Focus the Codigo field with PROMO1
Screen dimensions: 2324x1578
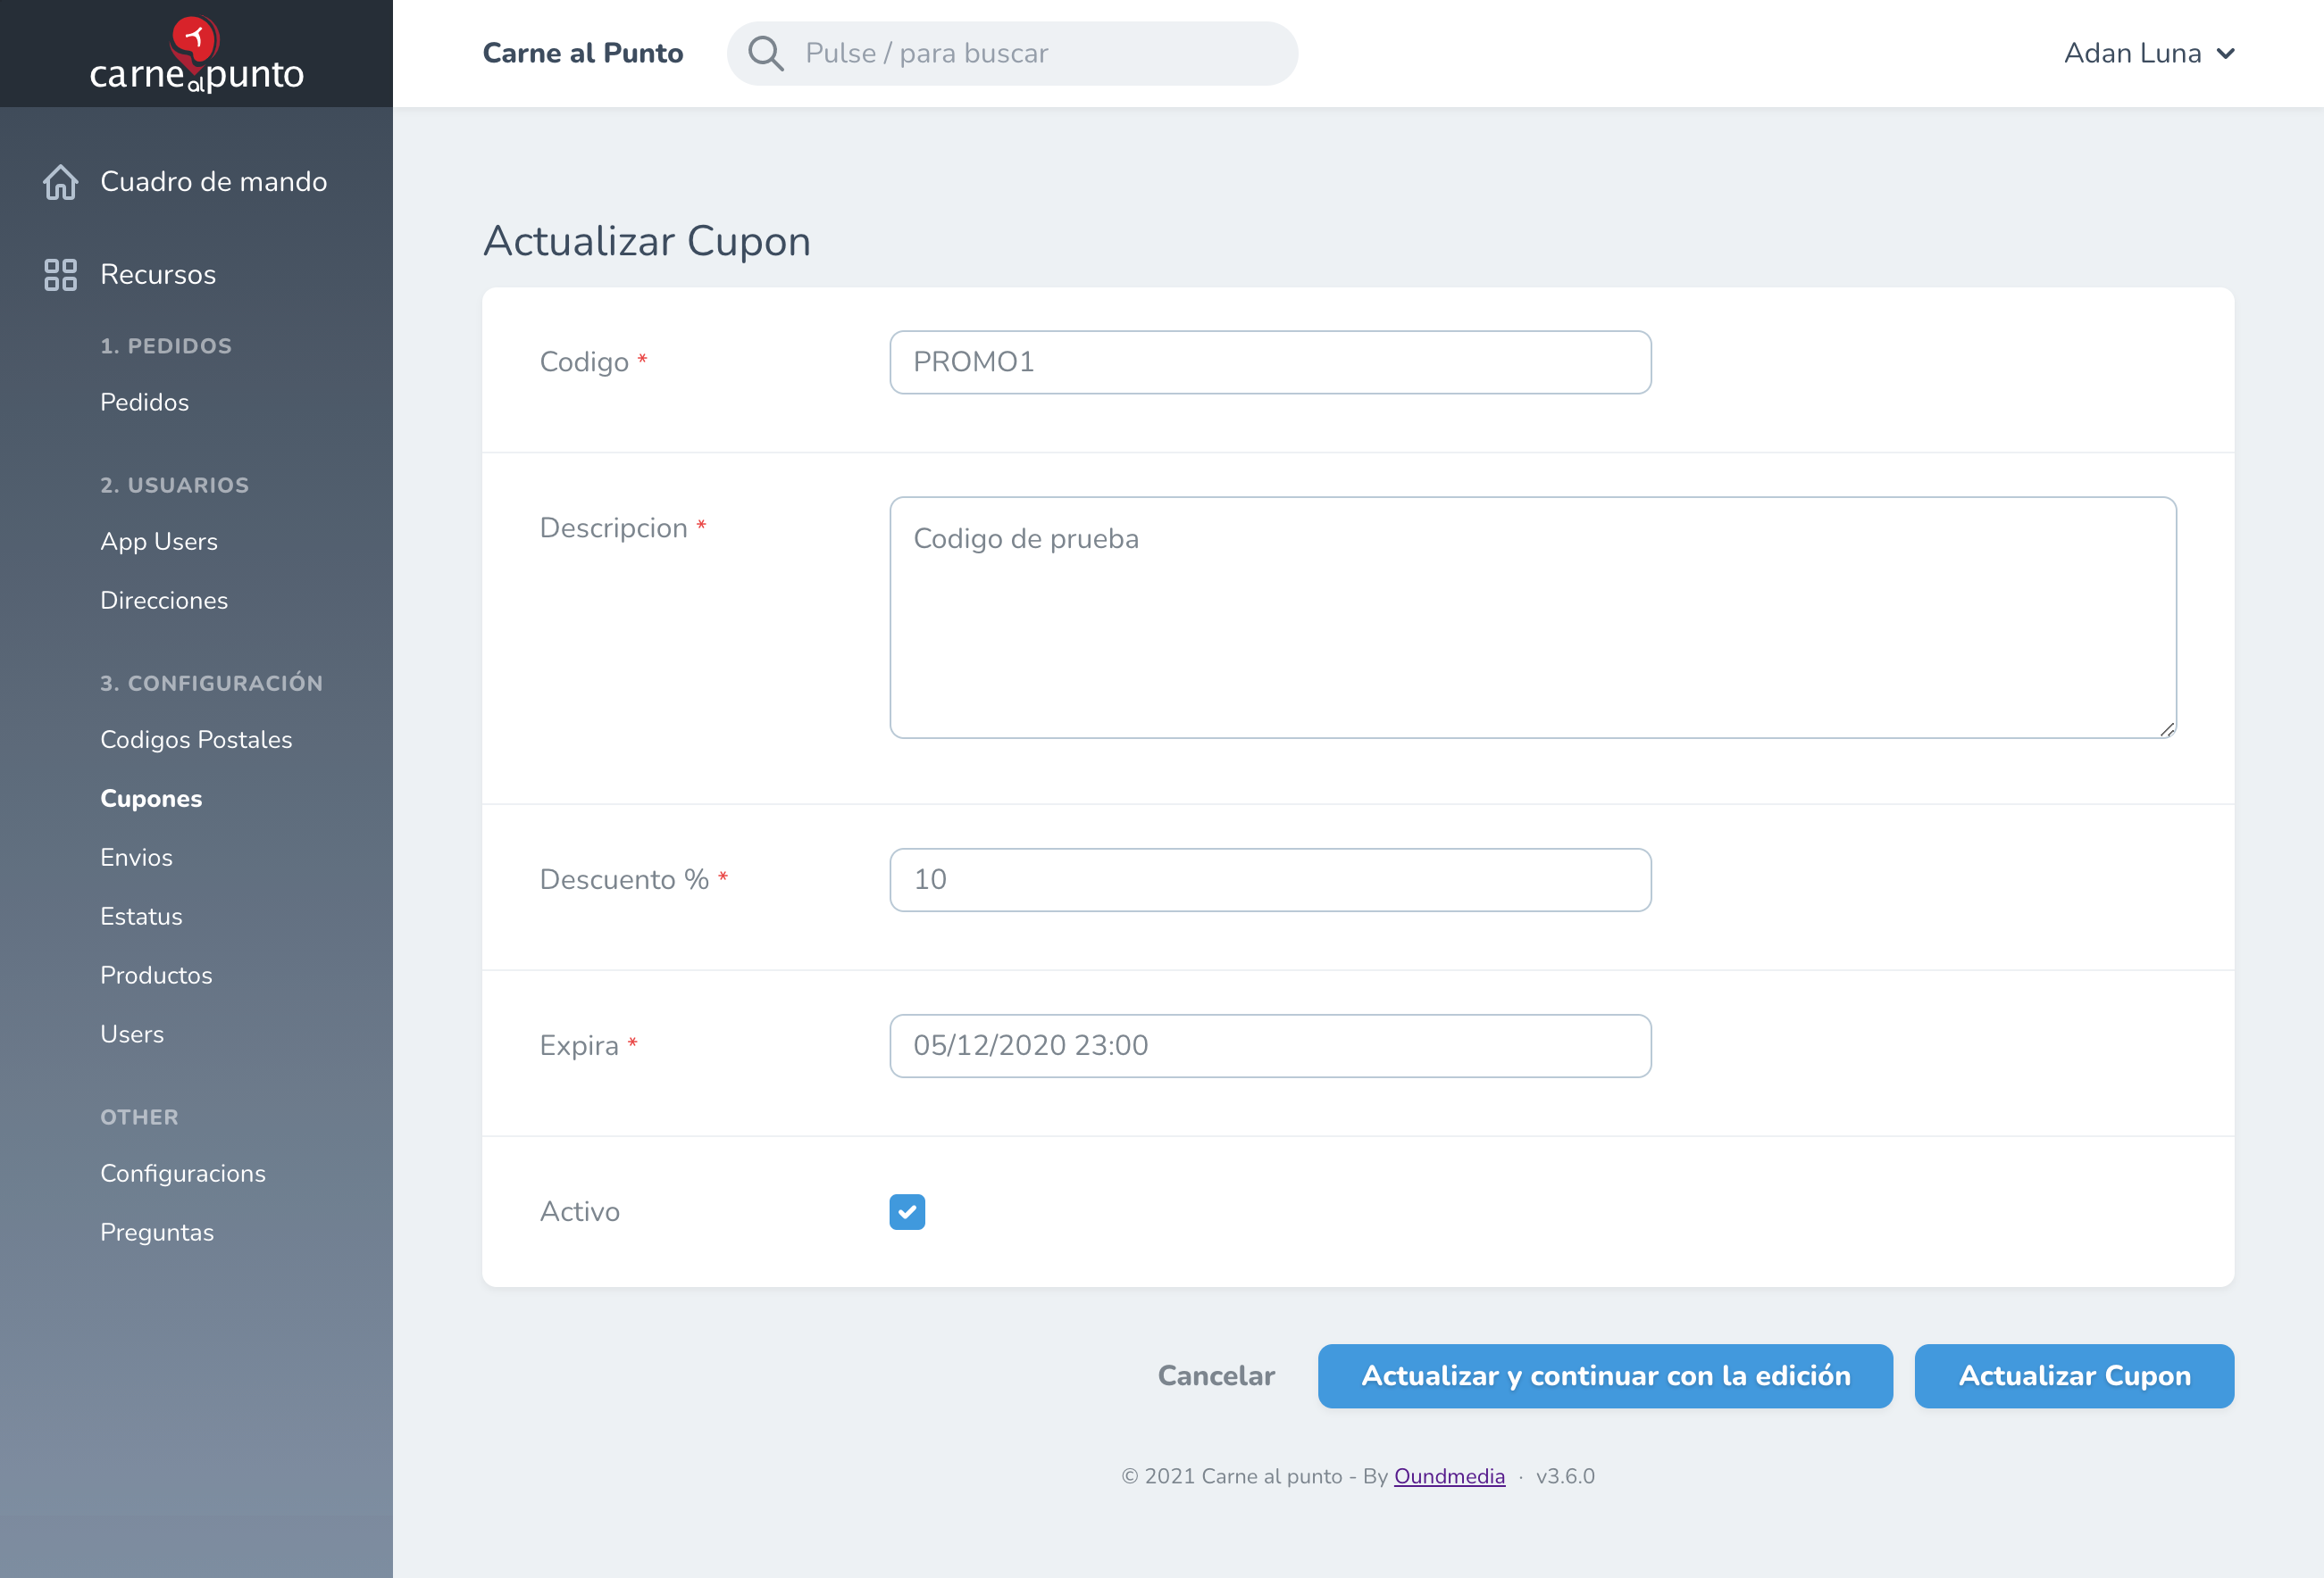[1270, 361]
